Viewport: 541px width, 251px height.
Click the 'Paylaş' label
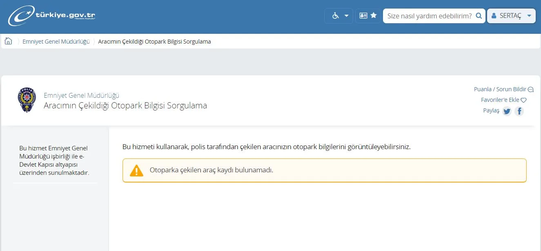click(491, 111)
